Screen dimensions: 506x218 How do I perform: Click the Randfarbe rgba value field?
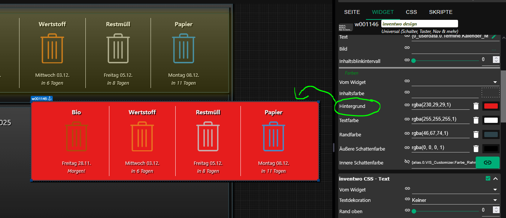(x=440, y=133)
